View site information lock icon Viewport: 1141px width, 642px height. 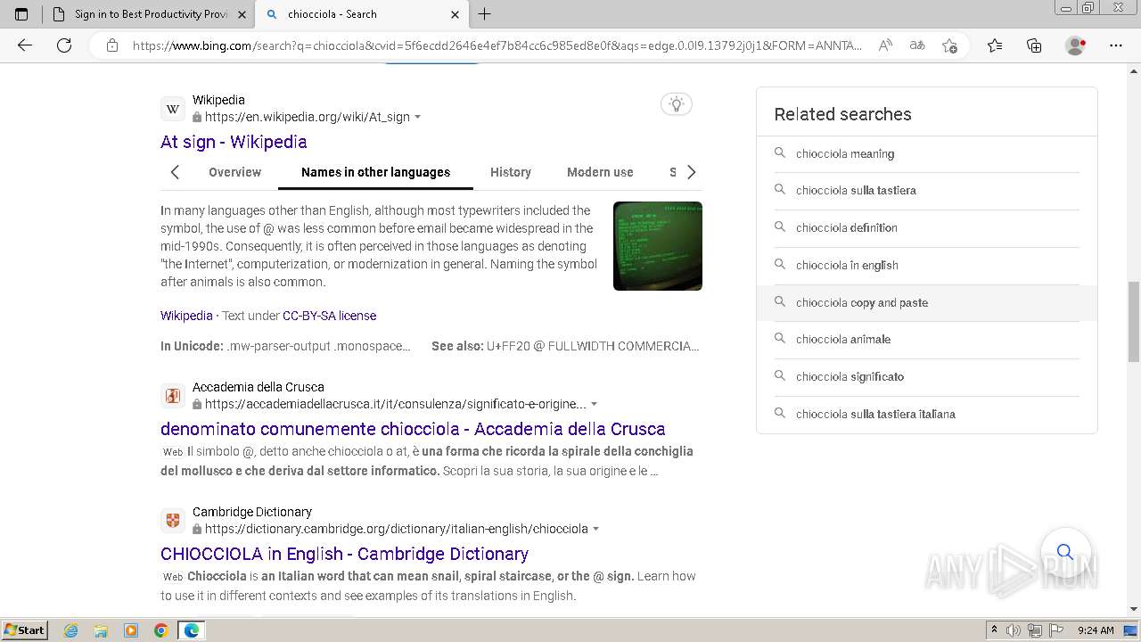112,45
